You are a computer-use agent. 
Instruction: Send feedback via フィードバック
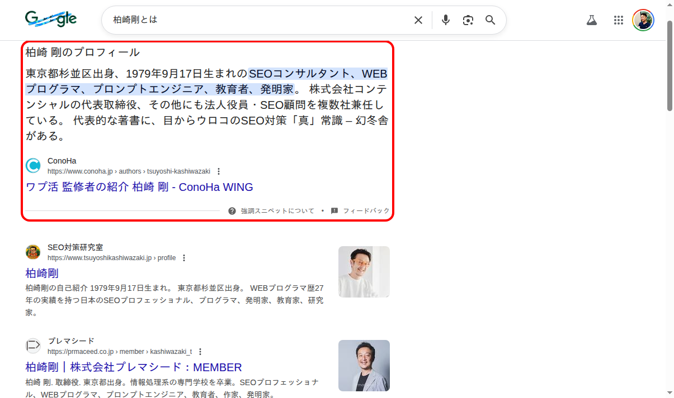(366, 210)
